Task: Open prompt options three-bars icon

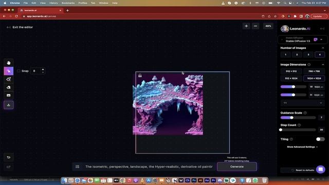Action: click(x=78, y=166)
